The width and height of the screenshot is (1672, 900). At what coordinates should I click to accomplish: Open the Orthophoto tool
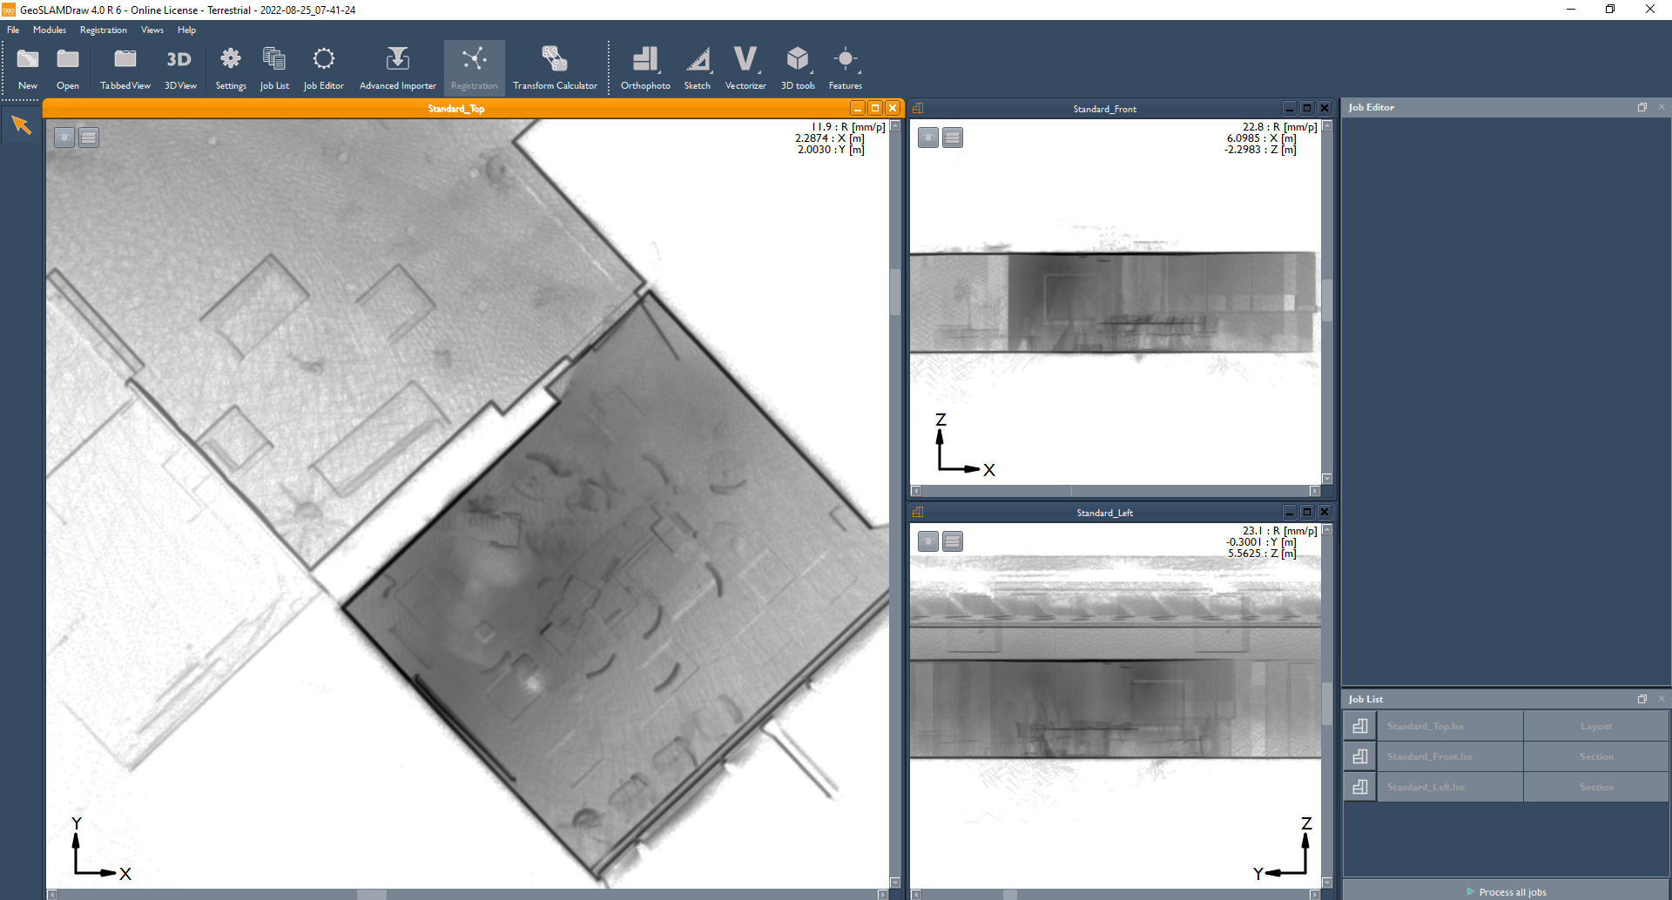coord(644,66)
